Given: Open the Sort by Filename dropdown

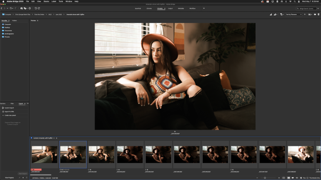Looking at the screenshot, I should 294,14.
